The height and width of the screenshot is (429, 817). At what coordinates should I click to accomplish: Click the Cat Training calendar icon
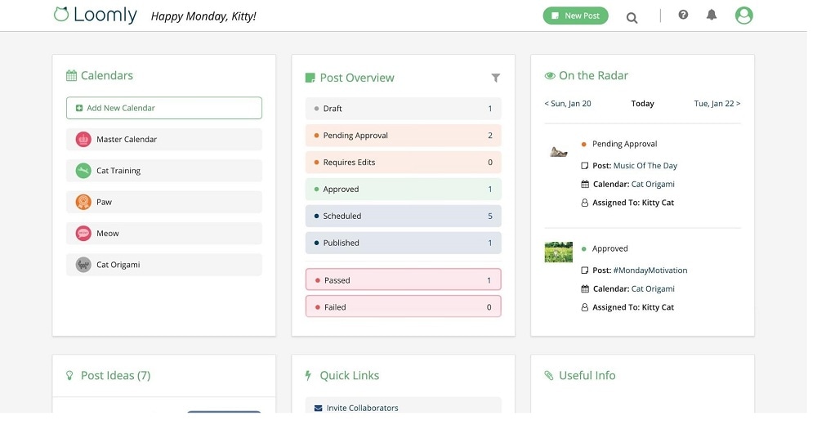tap(83, 171)
